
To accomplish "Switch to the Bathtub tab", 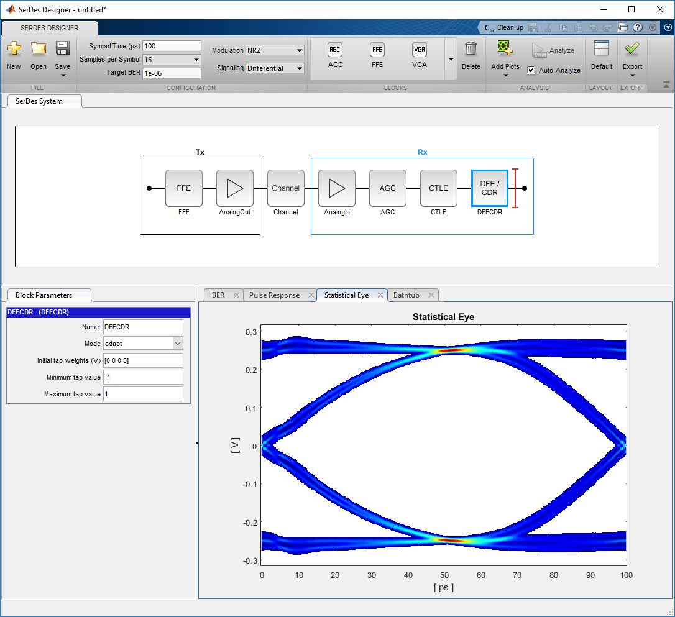I will click(x=407, y=295).
